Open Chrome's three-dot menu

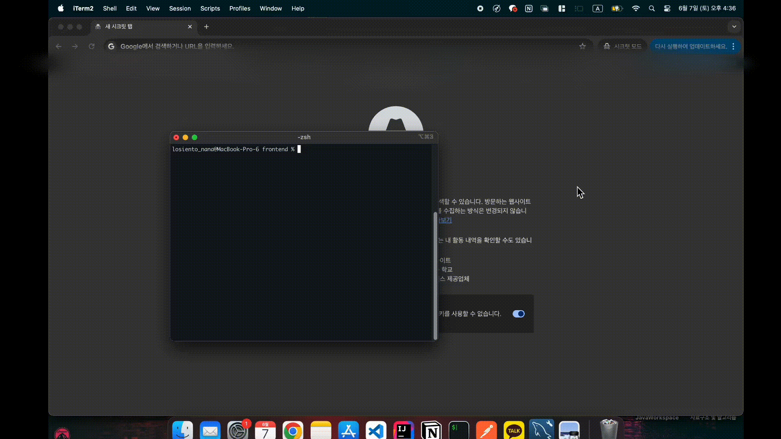point(733,46)
